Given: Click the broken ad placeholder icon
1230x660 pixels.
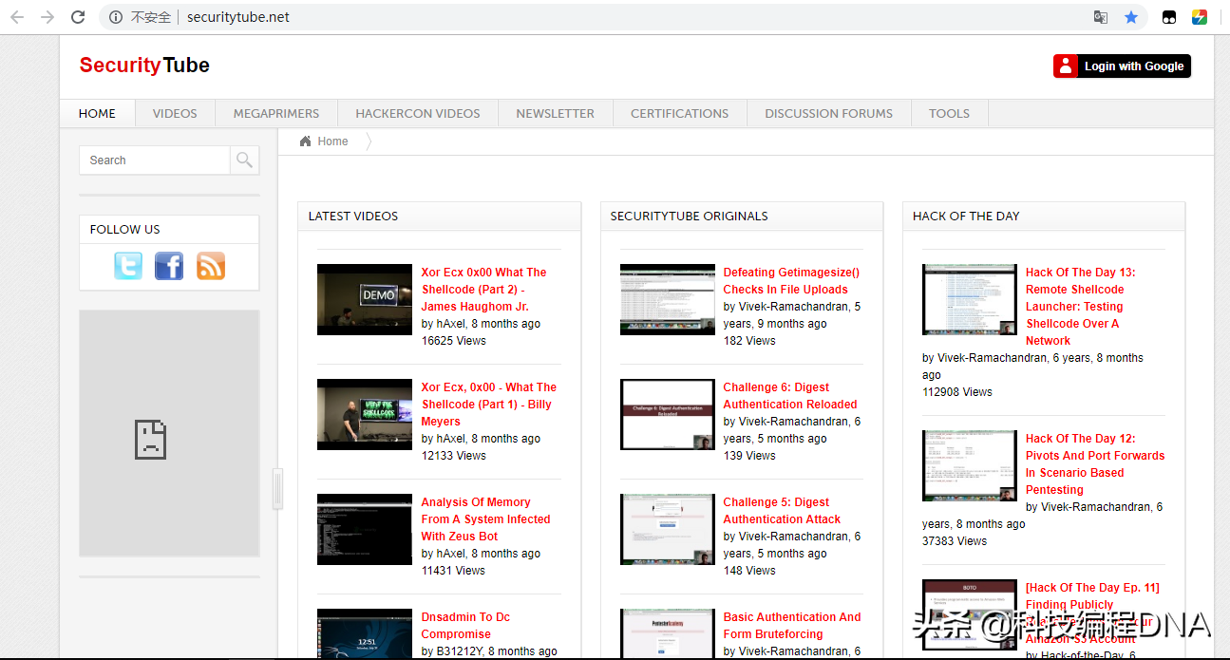Looking at the screenshot, I should click(150, 440).
